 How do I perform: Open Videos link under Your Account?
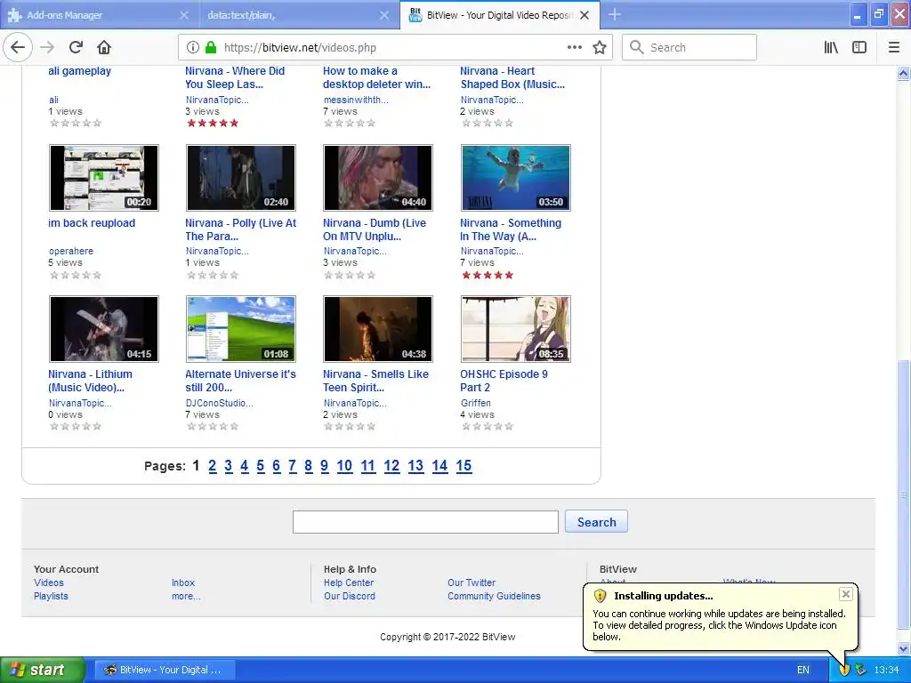point(49,583)
